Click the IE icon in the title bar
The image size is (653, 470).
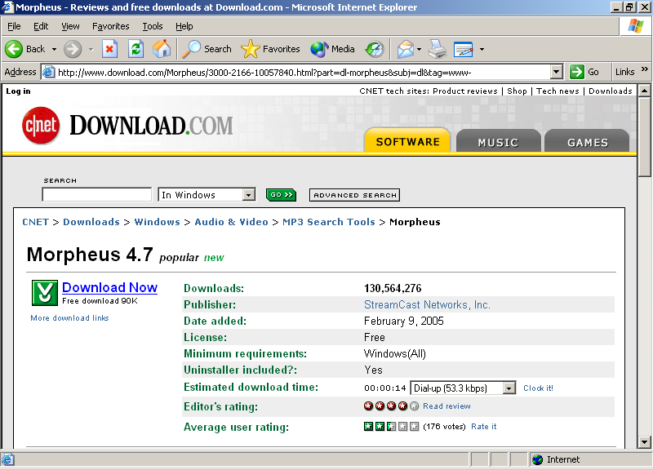tap(7, 7)
